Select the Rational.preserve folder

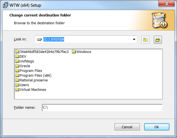[x=34, y=80]
